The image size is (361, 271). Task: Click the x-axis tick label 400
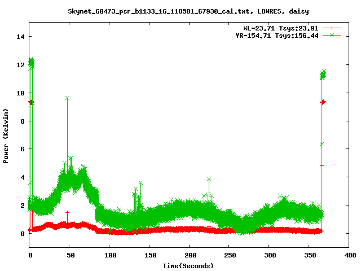[350, 255]
